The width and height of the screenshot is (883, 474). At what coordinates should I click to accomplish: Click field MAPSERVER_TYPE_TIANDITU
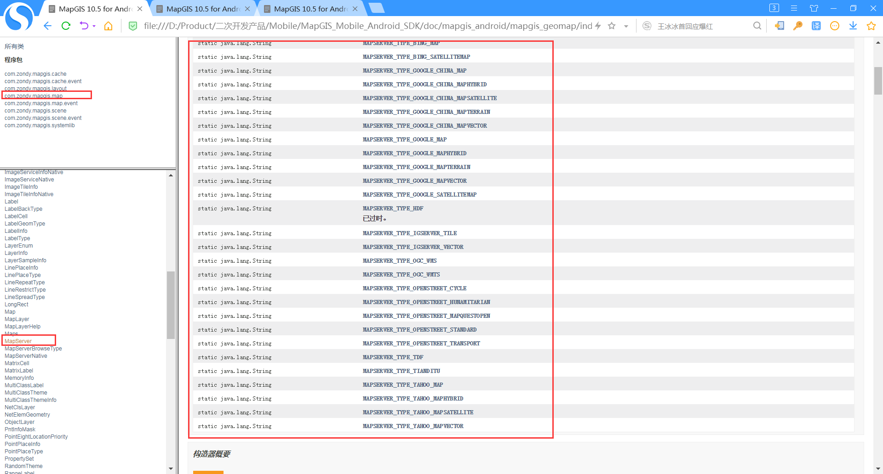tap(401, 371)
